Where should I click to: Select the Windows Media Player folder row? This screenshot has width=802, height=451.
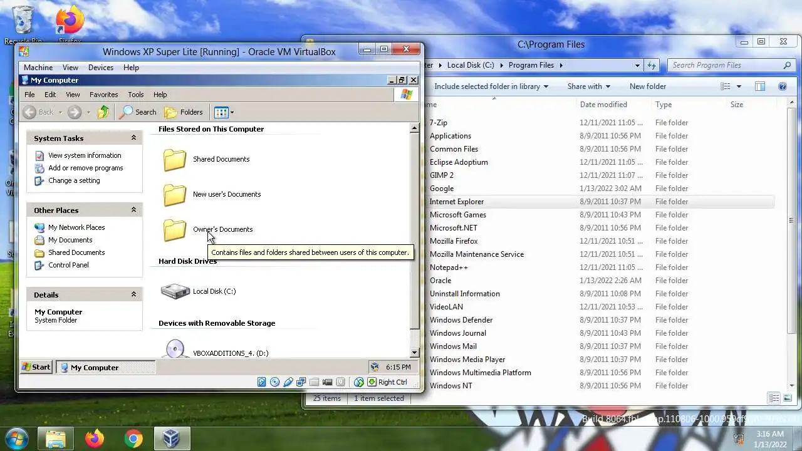pos(599,360)
